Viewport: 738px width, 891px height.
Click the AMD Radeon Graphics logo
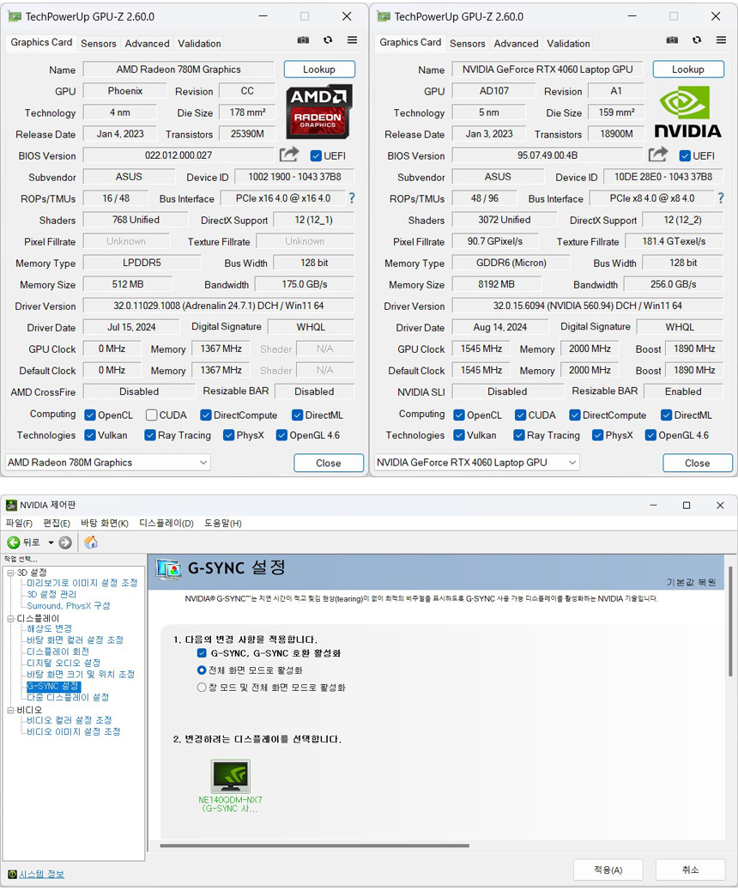click(318, 112)
